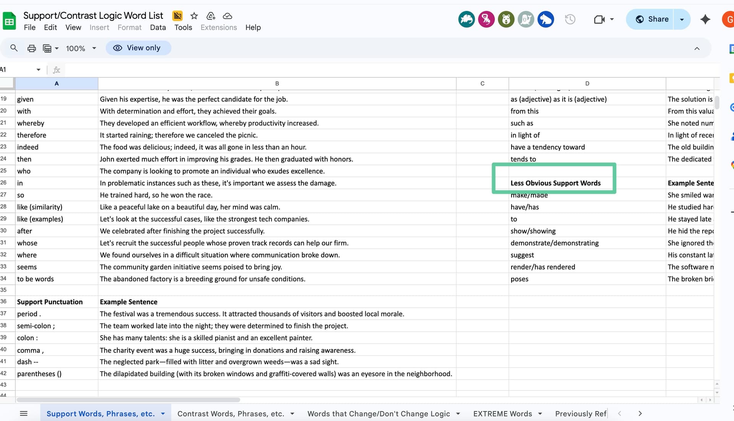Open the Tools menu
Image resolution: width=734 pixels, height=421 pixels.
pyautogui.click(x=183, y=28)
